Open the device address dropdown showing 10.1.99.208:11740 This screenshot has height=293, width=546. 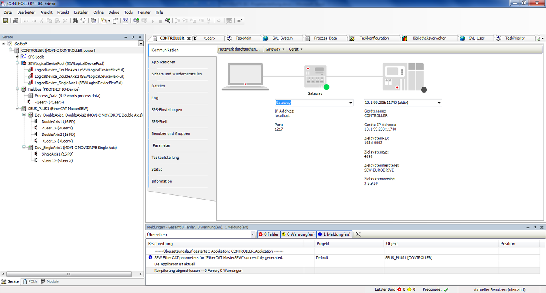[x=439, y=103]
